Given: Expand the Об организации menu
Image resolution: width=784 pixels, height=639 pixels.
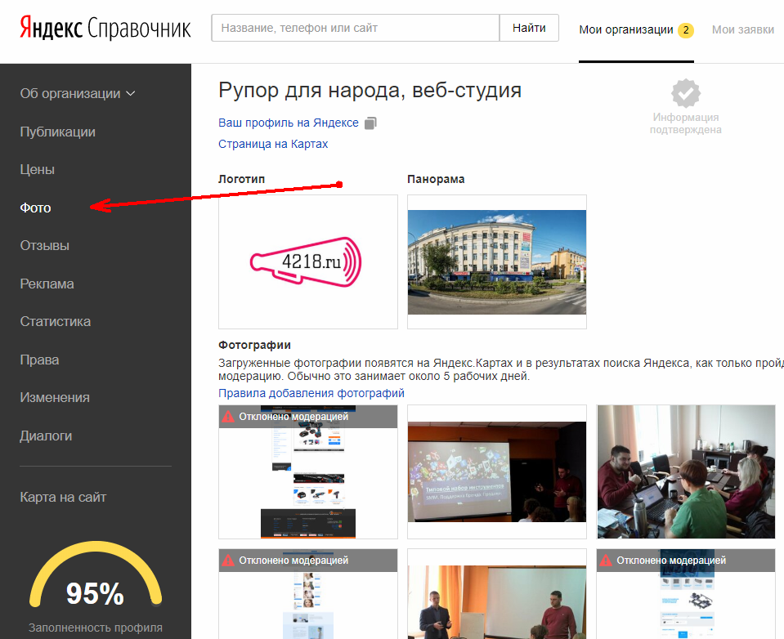Looking at the screenshot, I should pos(78,93).
